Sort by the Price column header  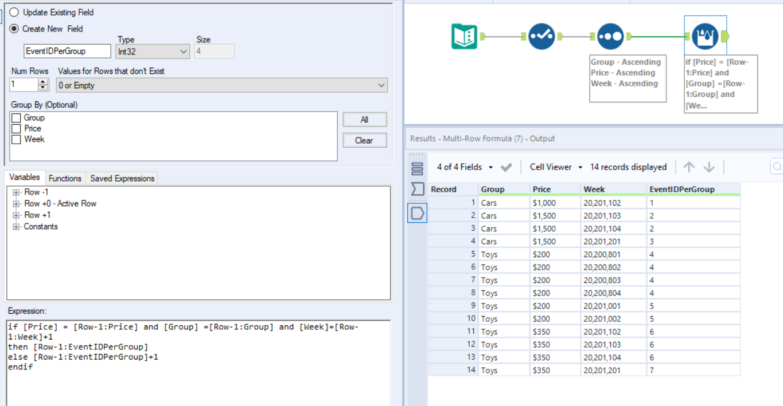pyautogui.click(x=555, y=190)
